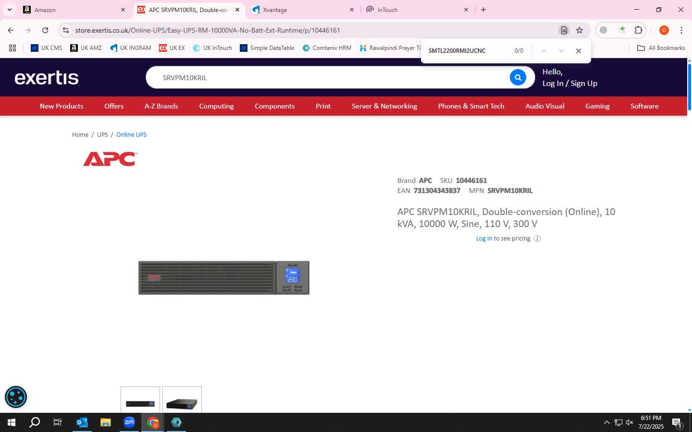Viewport: 692px width, 432px height.
Task: Open the All Bookmarks folder
Action: 661,48
